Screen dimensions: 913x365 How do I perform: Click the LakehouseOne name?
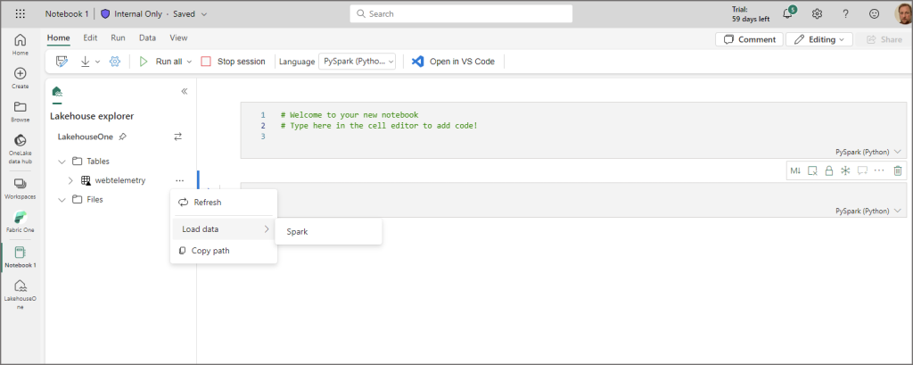[x=85, y=137]
